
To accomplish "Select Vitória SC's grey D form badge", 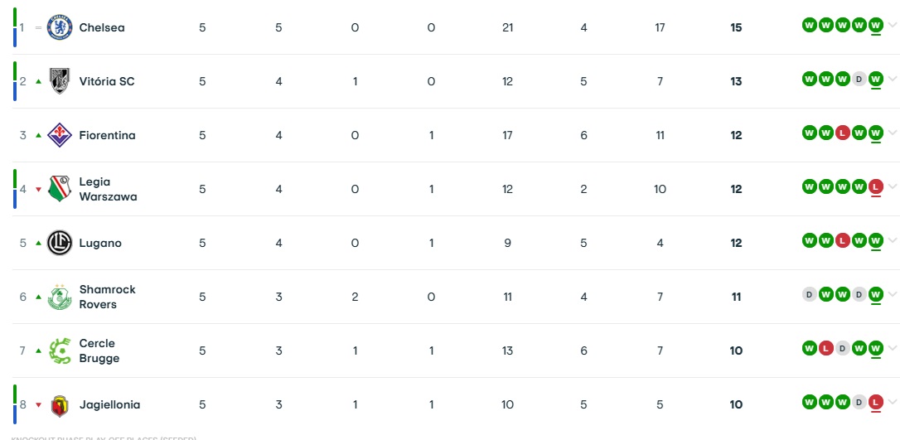I will pyautogui.click(x=859, y=80).
